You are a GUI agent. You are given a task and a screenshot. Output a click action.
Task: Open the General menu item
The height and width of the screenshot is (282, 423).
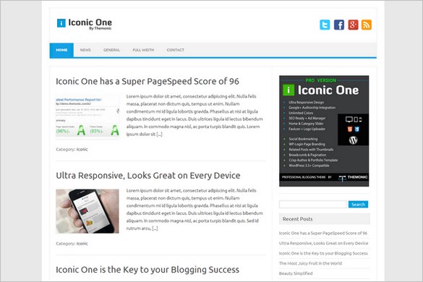pyautogui.click(x=111, y=50)
